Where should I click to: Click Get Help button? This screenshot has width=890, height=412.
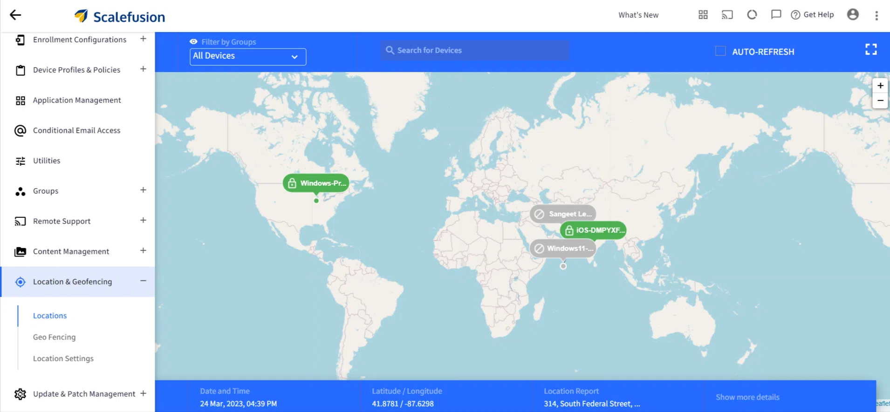click(812, 15)
